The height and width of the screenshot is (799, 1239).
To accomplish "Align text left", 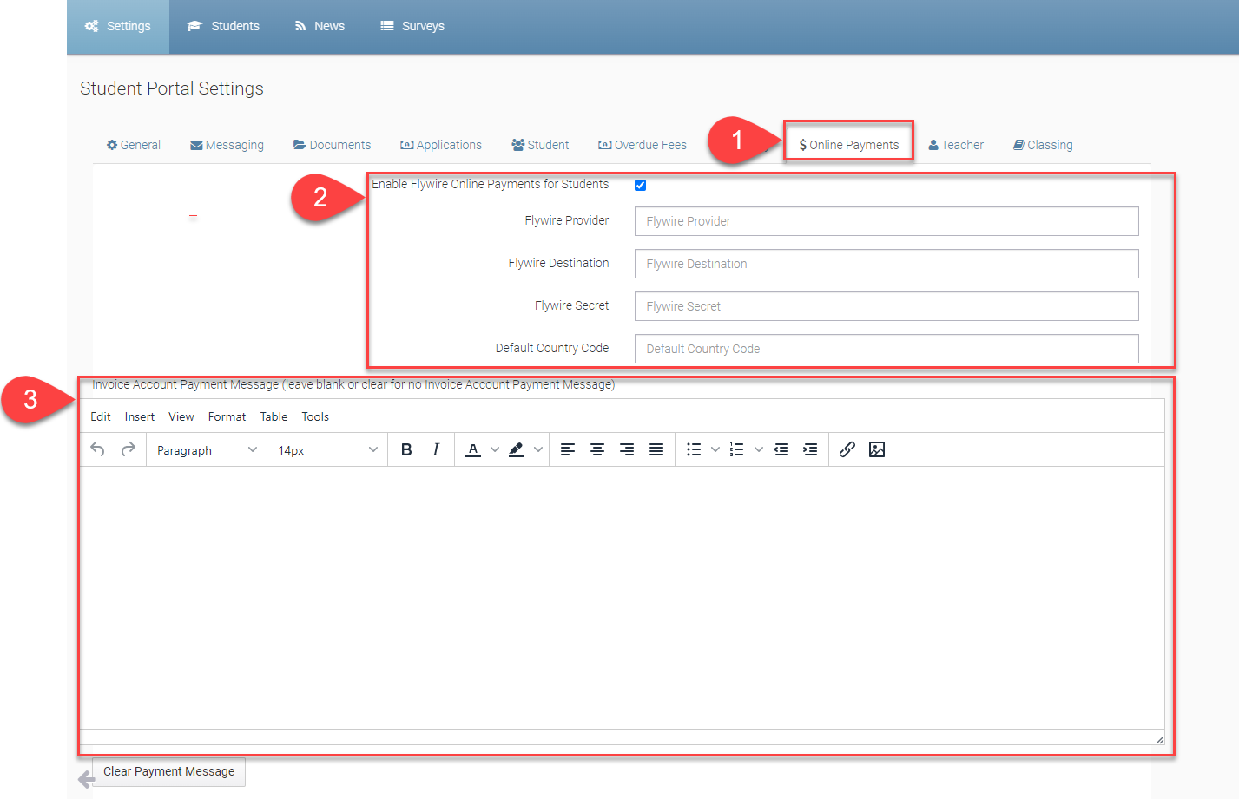I will (568, 449).
